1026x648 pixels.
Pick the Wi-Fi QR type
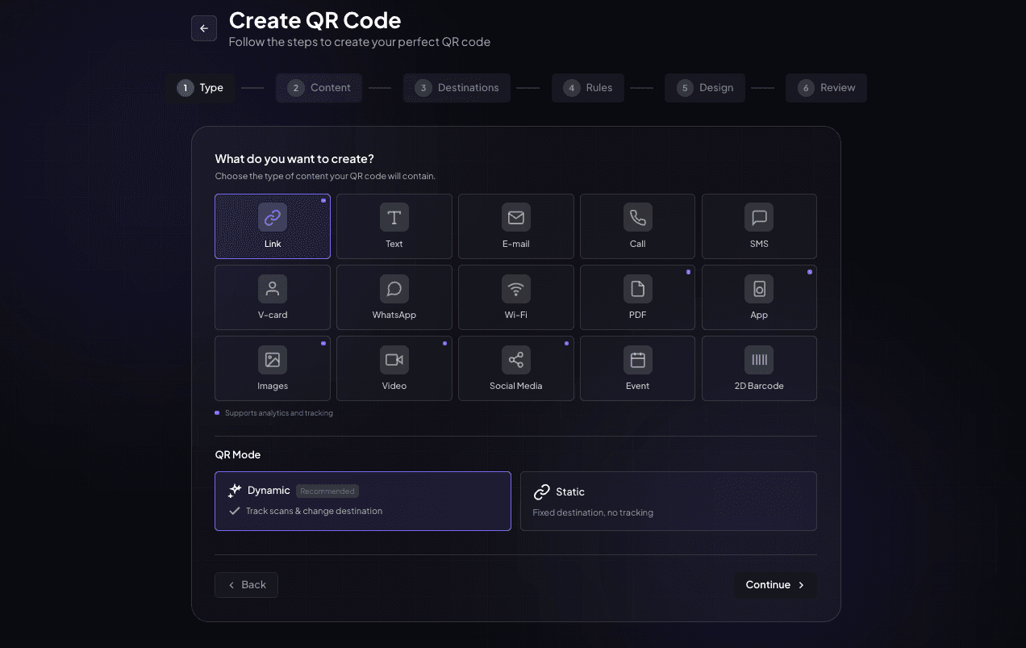pyautogui.click(x=515, y=297)
